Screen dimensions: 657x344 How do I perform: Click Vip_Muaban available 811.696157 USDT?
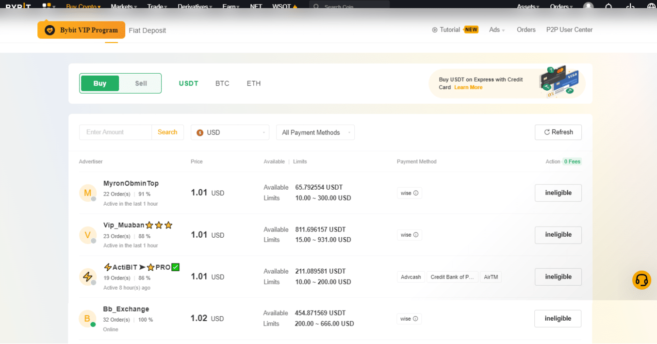point(320,229)
